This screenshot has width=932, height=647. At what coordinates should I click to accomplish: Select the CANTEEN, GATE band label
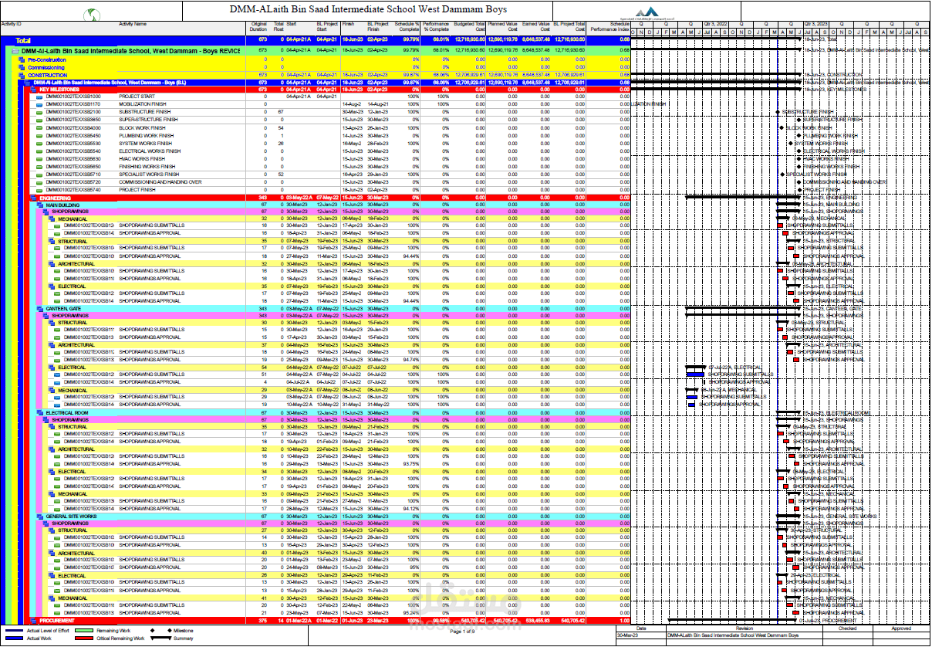pos(62,309)
